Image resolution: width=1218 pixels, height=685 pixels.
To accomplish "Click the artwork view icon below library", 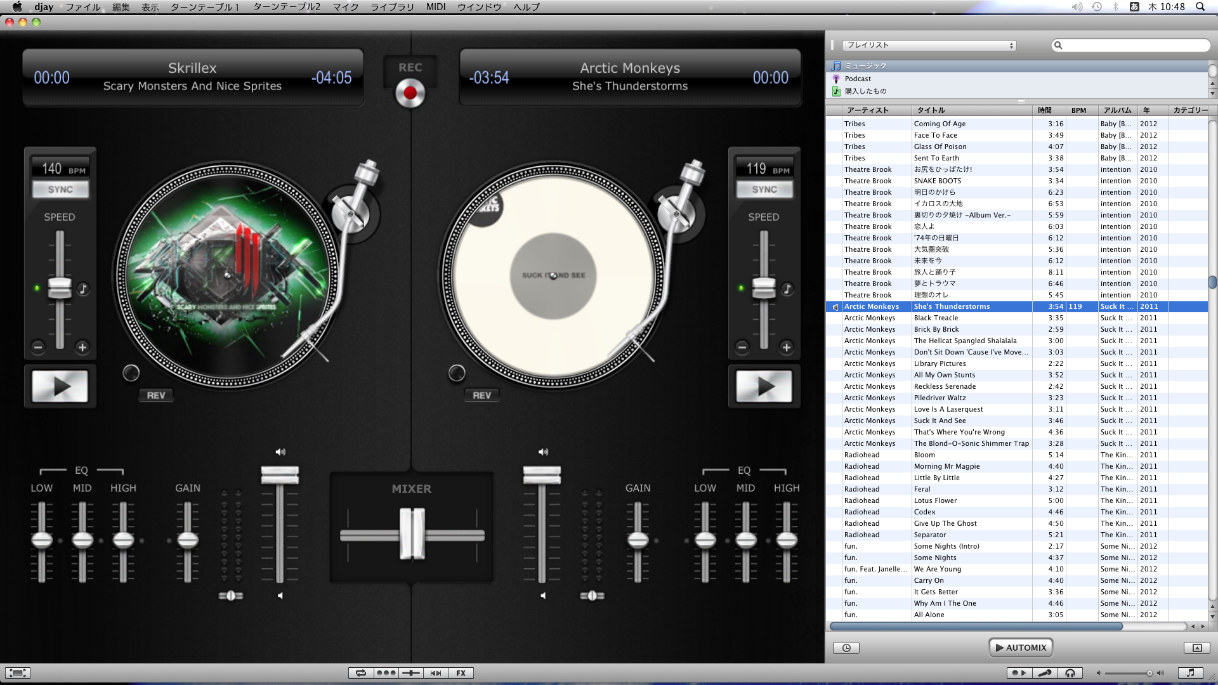I will (1196, 648).
